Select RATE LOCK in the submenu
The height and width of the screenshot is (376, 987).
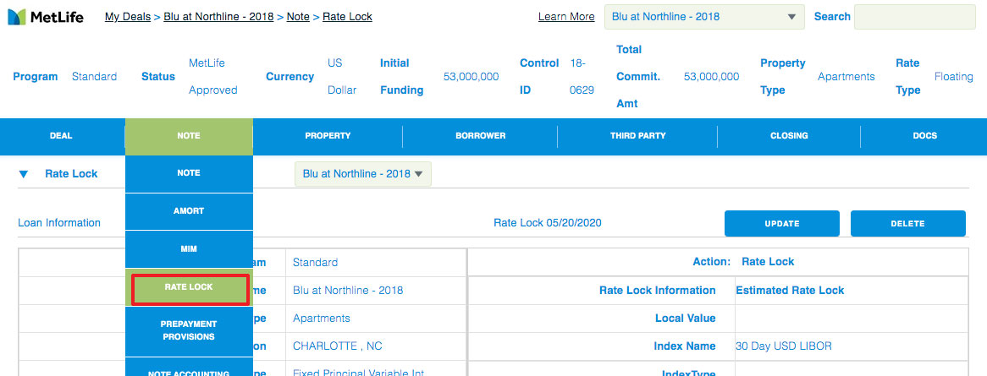pyautogui.click(x=189, y=286)
